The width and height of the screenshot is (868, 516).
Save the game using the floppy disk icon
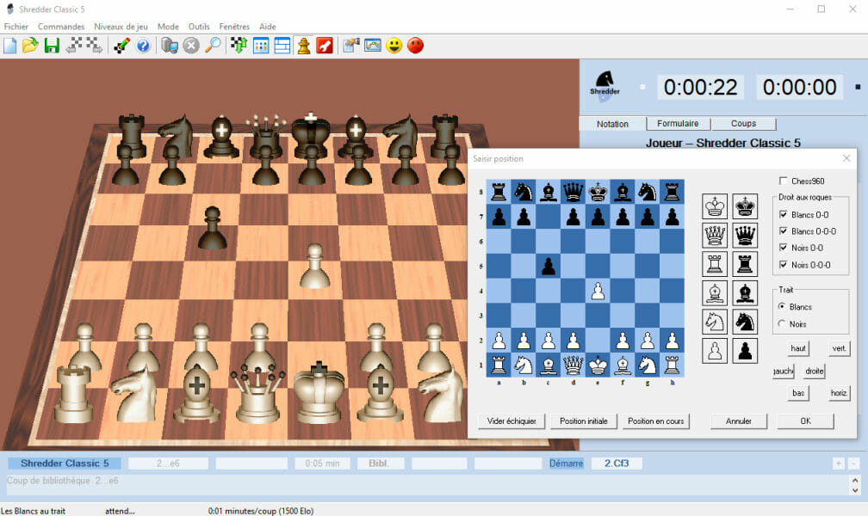pos(52,46)
